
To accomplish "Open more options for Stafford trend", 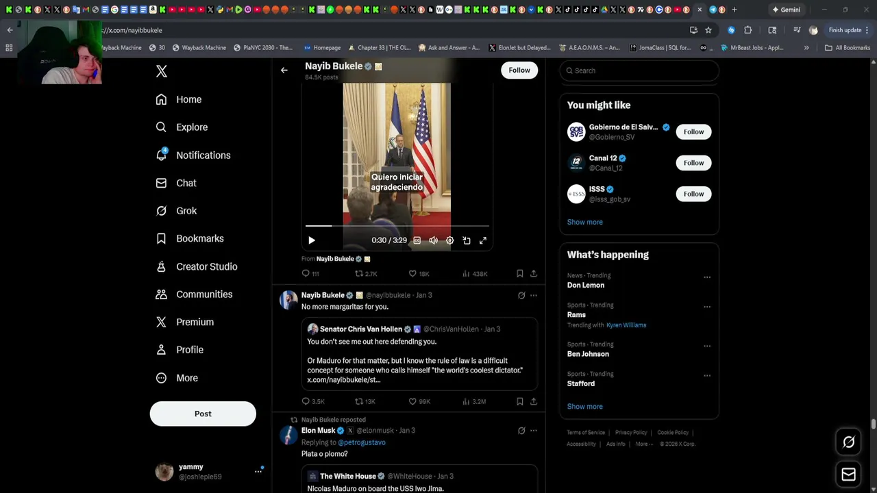I will [707, 376].
